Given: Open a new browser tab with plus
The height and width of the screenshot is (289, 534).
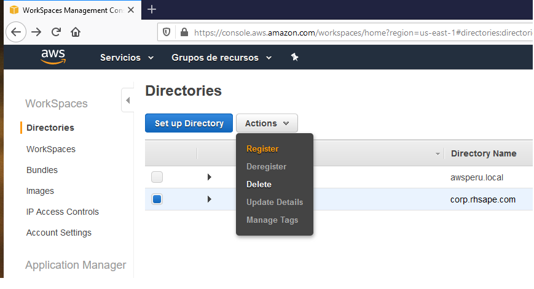Looking at the screenshot, I should [152, 10].
